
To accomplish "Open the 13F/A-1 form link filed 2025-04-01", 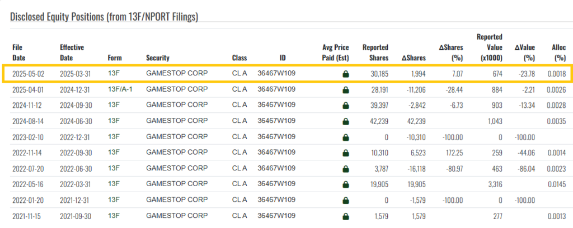I will click(x=120, y=89).
